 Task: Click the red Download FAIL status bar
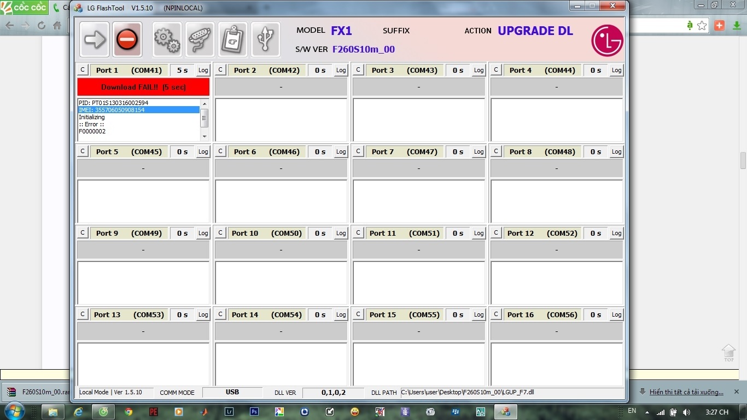(143, 87)
